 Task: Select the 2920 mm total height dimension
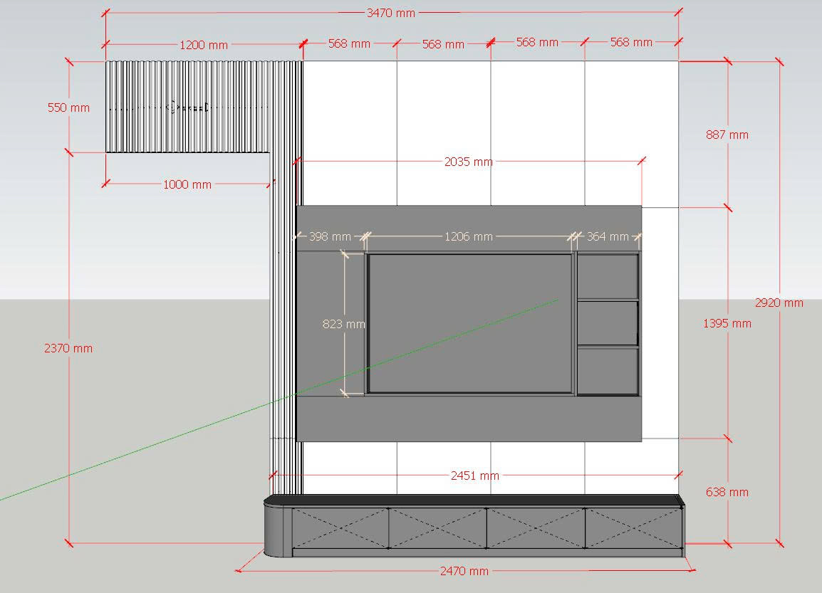[x=779, y=303]
